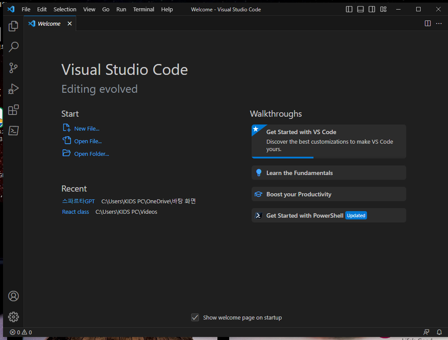The width and height of the screenshot is (448, 340).
Task: Split the editor to the right
Action: pos(428,24)
